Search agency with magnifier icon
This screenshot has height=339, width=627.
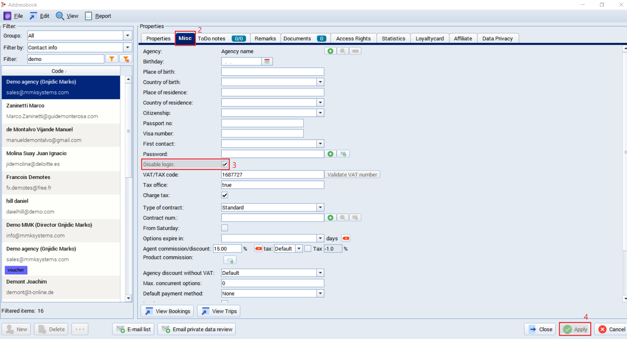tap(343, 51)
